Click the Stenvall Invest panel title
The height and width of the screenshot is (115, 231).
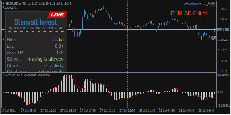click(x=36, y=22)
